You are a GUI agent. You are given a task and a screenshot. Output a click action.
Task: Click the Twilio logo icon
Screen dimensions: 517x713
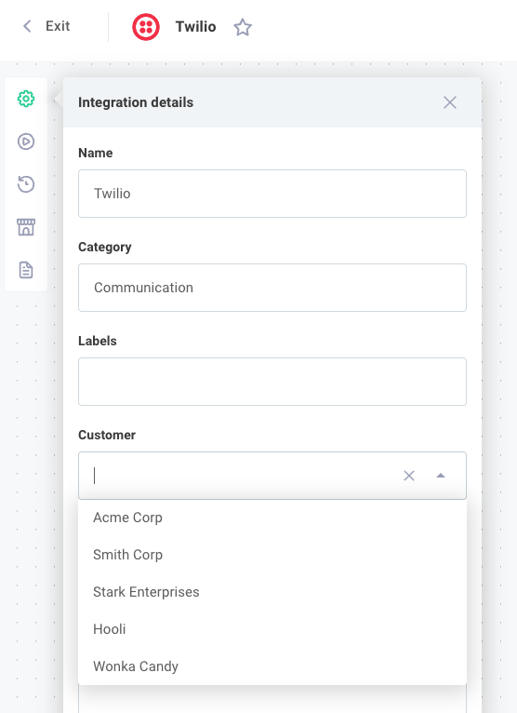click(146, 27)
